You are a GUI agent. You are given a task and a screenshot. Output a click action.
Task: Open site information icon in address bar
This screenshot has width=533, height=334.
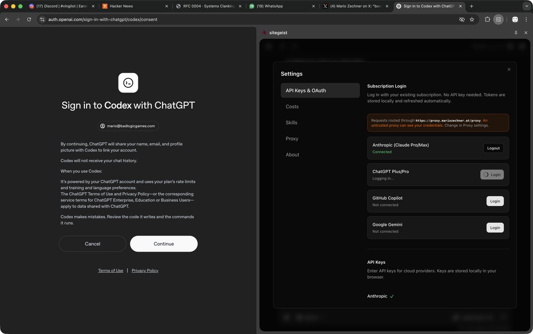coord(42,20)
